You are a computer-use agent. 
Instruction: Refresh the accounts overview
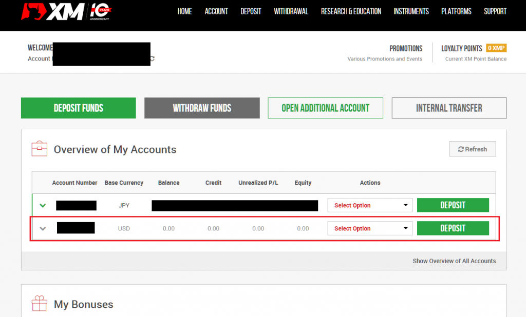(472, 149)
